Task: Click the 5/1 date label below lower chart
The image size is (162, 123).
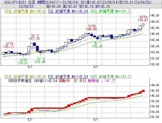Action: (x=30, y=120)
